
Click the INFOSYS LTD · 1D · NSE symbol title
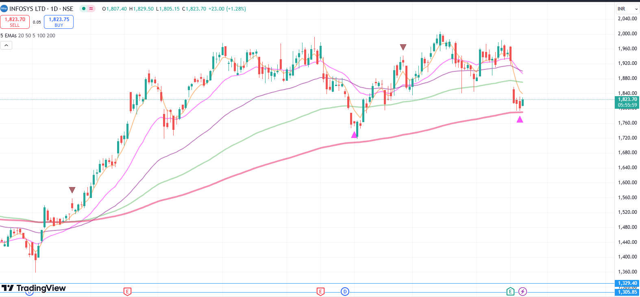41,9
